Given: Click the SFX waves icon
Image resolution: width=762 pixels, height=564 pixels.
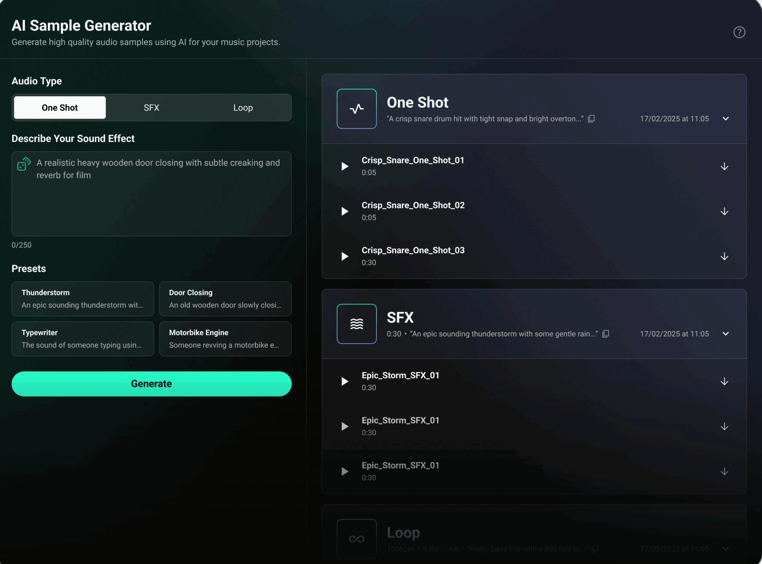Looking at the screenshot, I should pyautogui.click(x=356, y=324).
